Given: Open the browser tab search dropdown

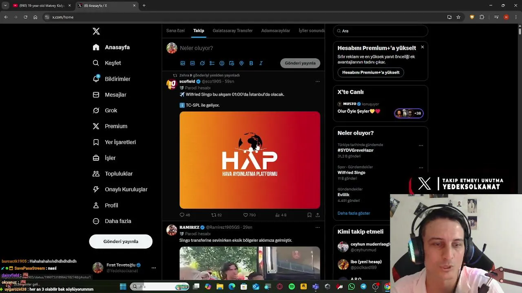Looking at the screenshot, I should click(x=5, y=5).
